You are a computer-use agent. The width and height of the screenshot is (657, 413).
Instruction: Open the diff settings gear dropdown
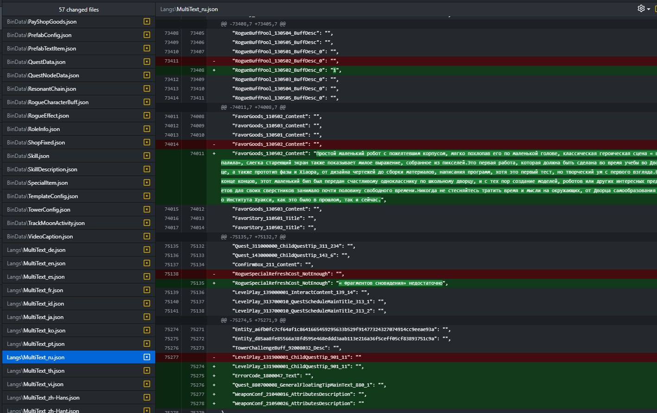click(x=643, y=9)
